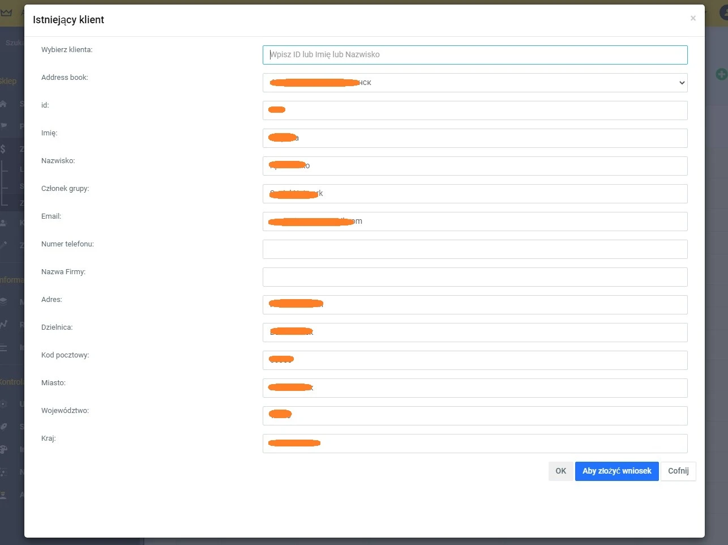Click the OK button

(x=560, y=471)
